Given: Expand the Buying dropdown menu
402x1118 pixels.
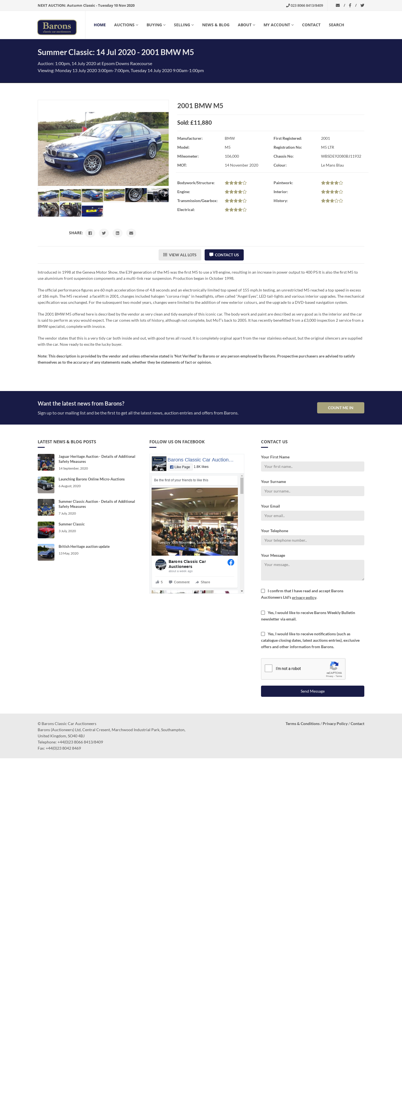Looking at the screenshot, I should (156, 25).
